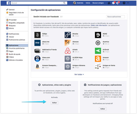Open the Amazon orange app icon
The height and width of the screenshot is (114, 137).
(98, 59)
